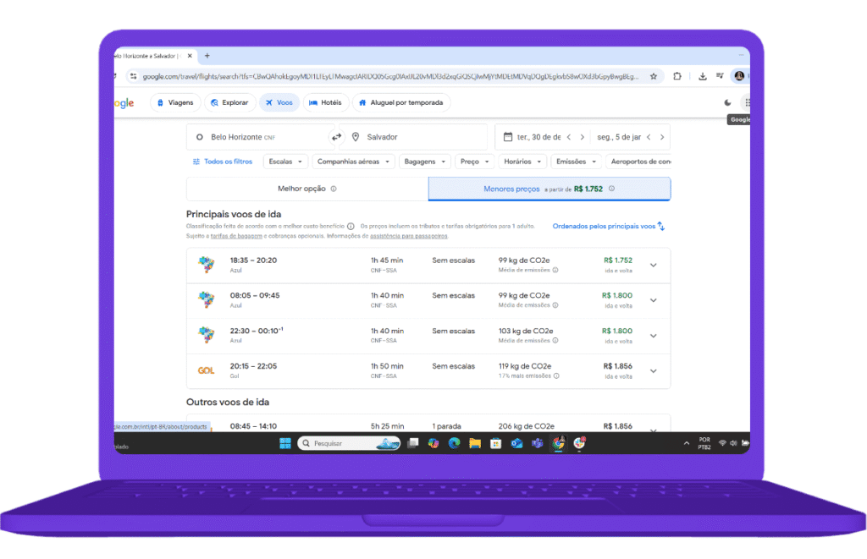The height and width of the screenshot is (559, 867).
Task: Open the Escalas filter dropdown
Action: pos(285,161)
